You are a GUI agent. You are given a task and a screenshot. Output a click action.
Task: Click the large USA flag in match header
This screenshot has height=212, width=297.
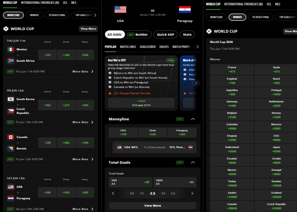120,10
